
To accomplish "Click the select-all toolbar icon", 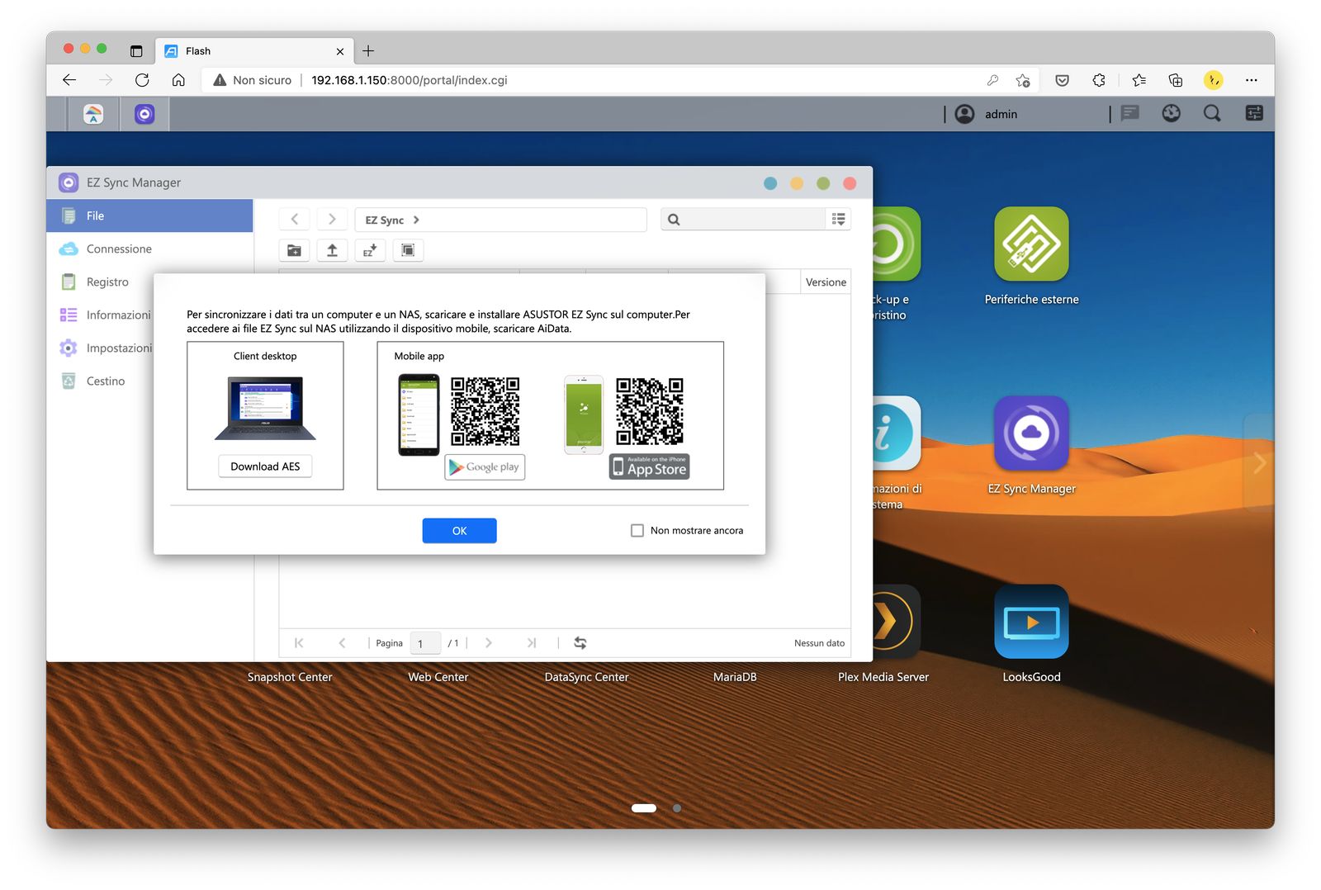I will coord(408,250).
